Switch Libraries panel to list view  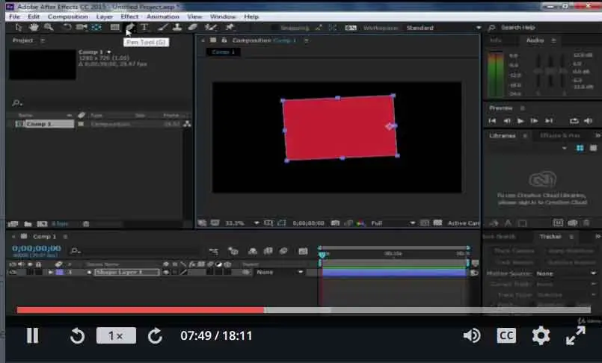[594, 148]
